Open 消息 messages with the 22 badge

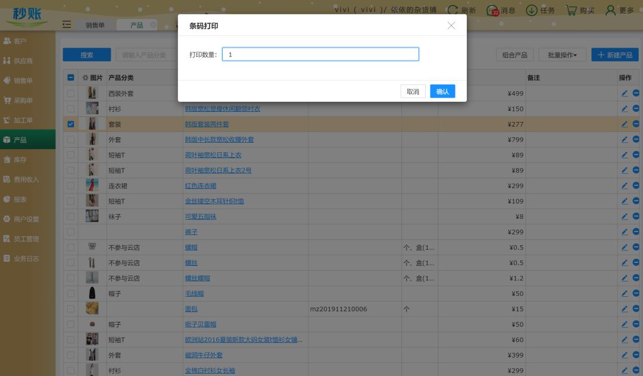point(492,10)
